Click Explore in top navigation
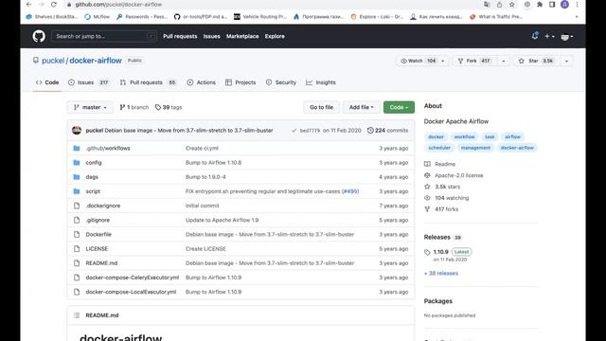The image size is (606, 341). pyautogui.click(x=275, y=36)
